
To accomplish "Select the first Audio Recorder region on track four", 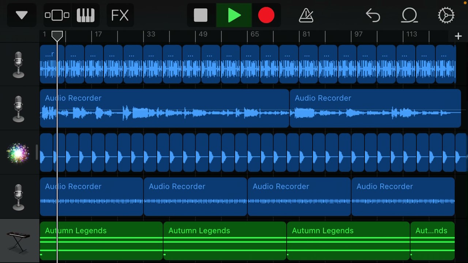I will pos(91,197).
